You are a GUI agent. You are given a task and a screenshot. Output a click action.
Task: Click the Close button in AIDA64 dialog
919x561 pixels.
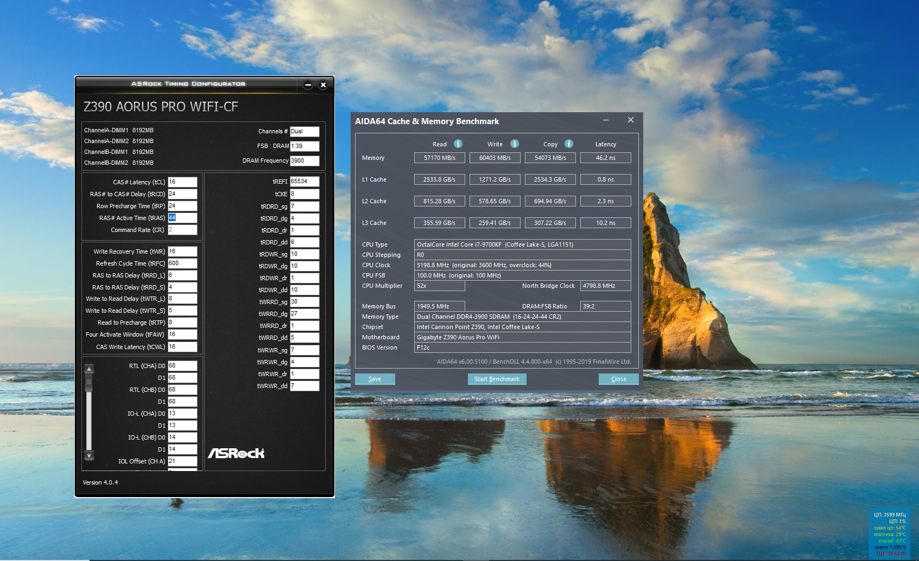(618, 379)
